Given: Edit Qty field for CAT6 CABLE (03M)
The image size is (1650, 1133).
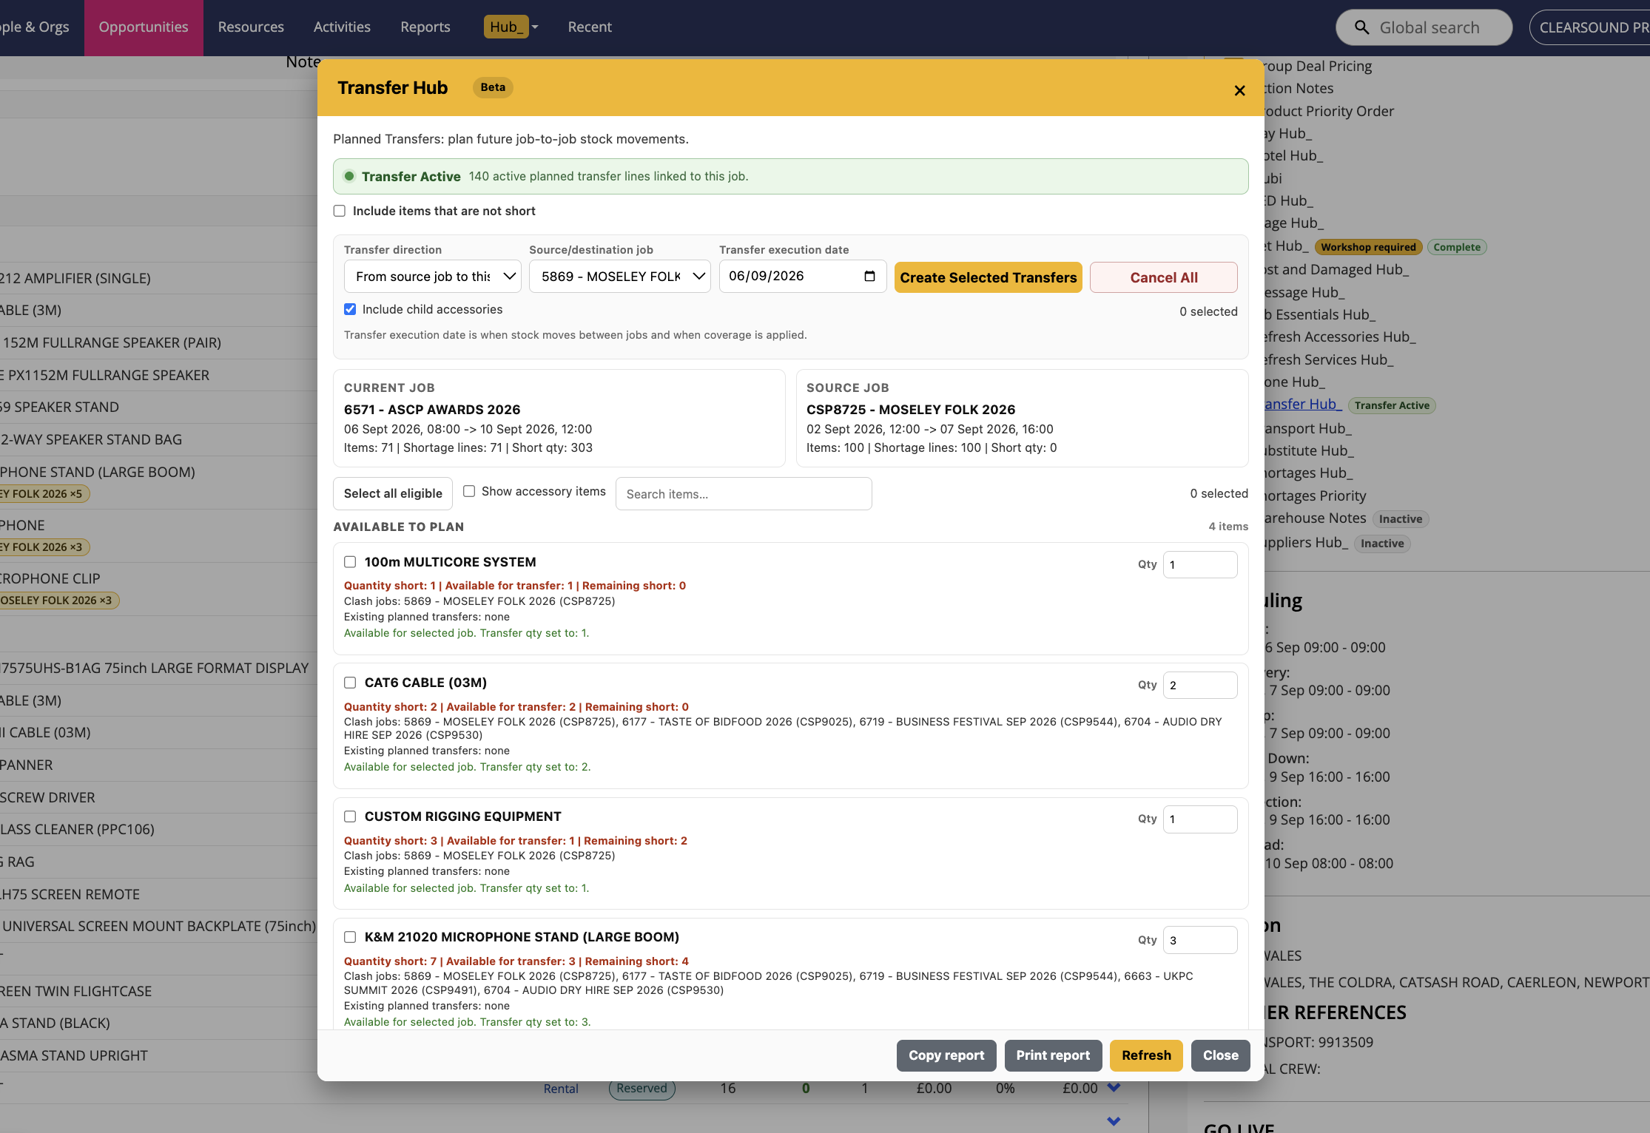Looking at the screenshot, I should pos(1200,685).
